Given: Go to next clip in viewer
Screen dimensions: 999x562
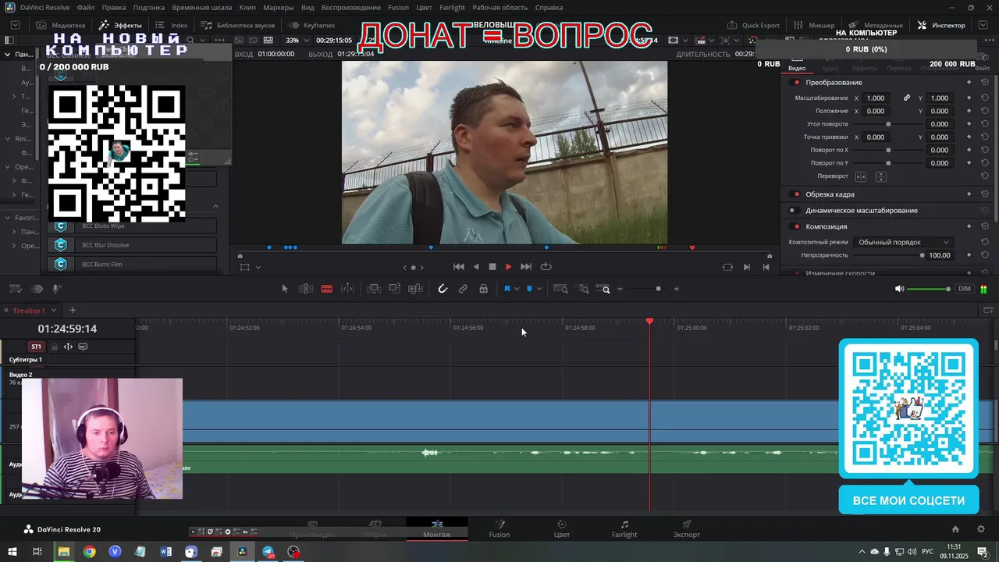Looking at the screenshot, I should click(x=746, y=267).
